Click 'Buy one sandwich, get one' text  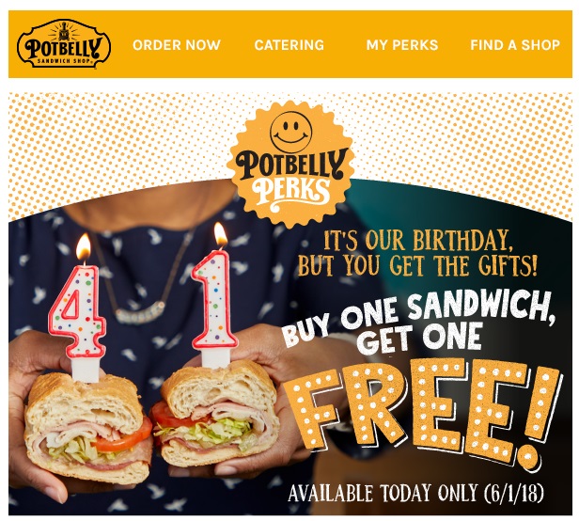(419, 323)
